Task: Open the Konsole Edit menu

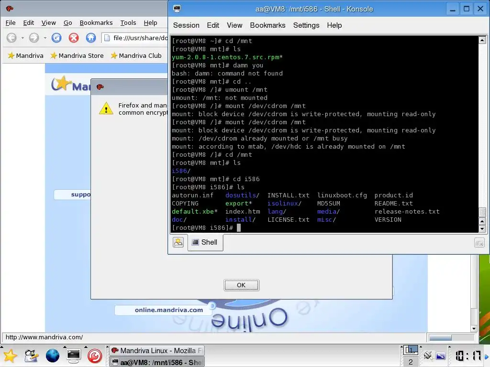Action: pyautogui.click(x=213, y=25)
